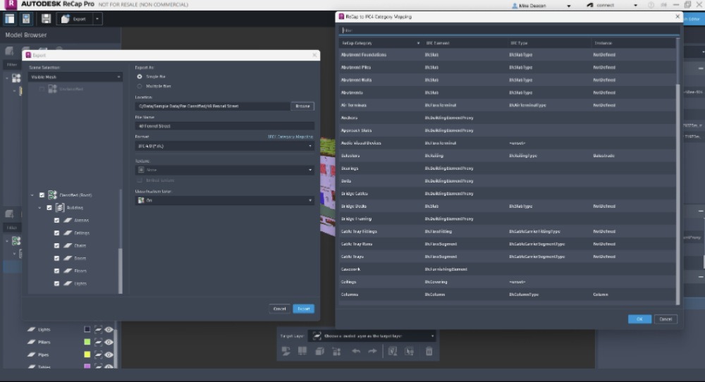Viewport: 705px width, 382px height.
Task: Open the Texture None dropdown
Action: coord(225,170)
